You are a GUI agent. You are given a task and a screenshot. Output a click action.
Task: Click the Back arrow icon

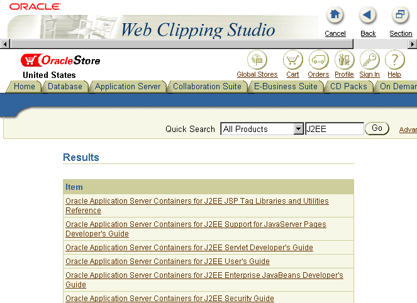(367, 15)
